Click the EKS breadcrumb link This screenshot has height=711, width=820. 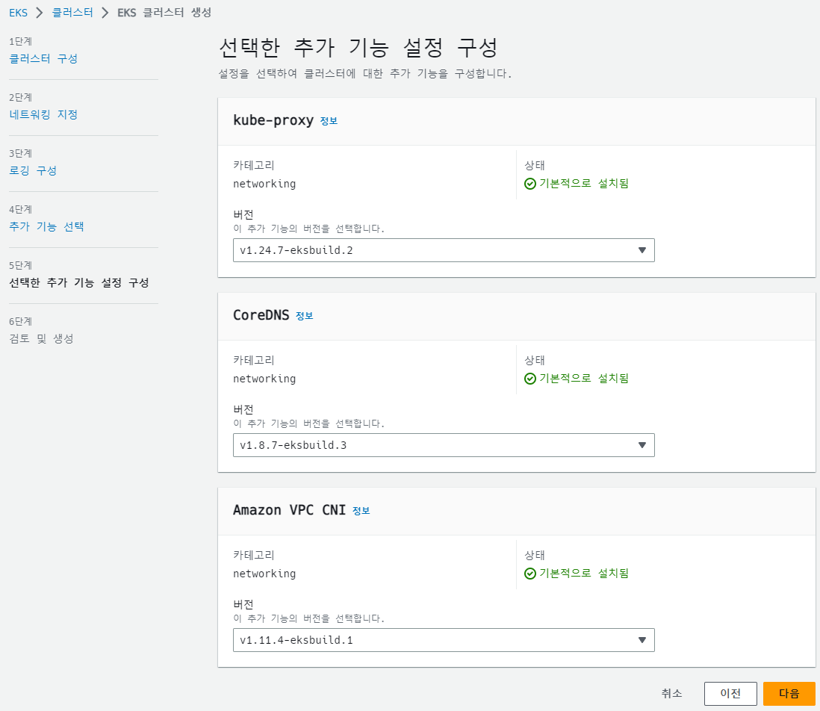pos(19,13)
